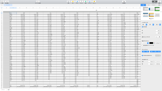Toggle header row gridlines button
Image resolution: width=162 pixels, height=91 pixels.
[x=155, y=52]
